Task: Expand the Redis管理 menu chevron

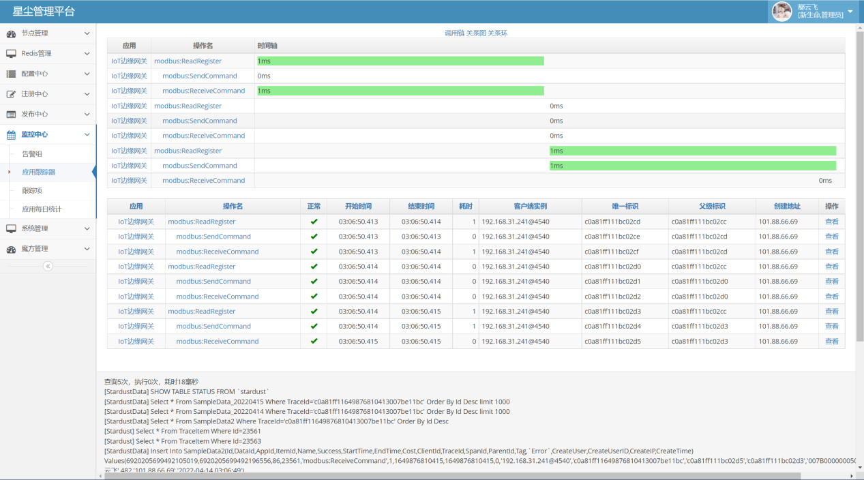Action: pos(87,54)
